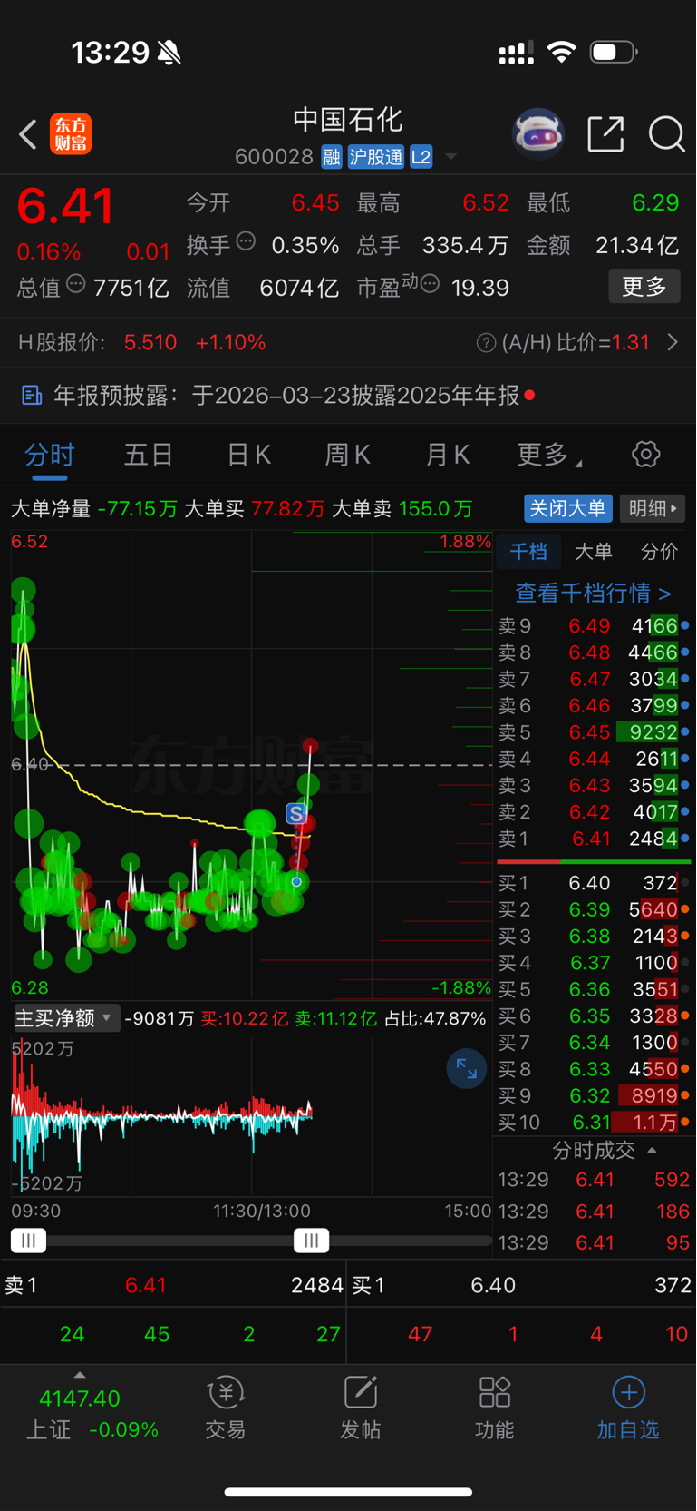Switch to the 五日 tab
Screen dimensions: 697x1511
coord(149,454)
